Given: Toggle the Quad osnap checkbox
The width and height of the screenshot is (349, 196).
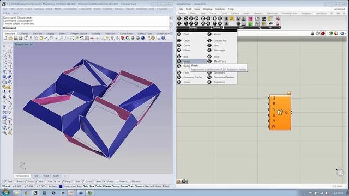Looking at the screenshot, I should click(83, 181).
